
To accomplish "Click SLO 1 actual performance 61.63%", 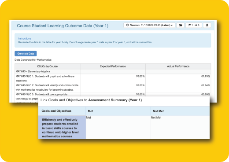I will tap(206, 76).
